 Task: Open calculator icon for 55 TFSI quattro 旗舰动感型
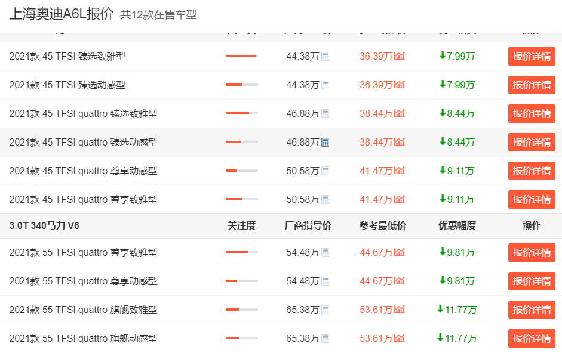pyautogui.click(x=325, y=339)
